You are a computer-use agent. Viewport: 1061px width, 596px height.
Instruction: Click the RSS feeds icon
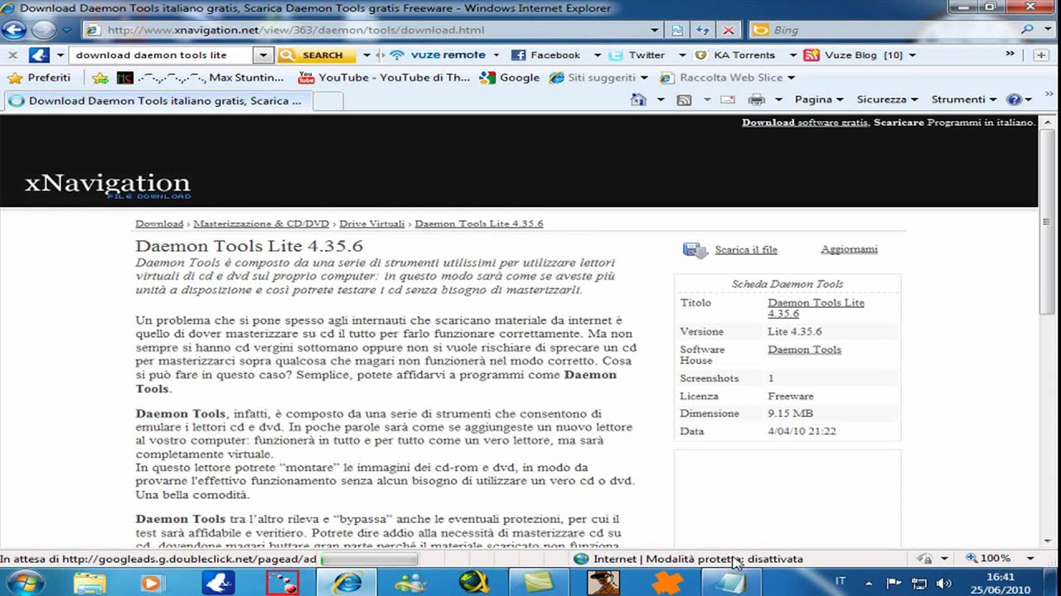pos(684,99)
